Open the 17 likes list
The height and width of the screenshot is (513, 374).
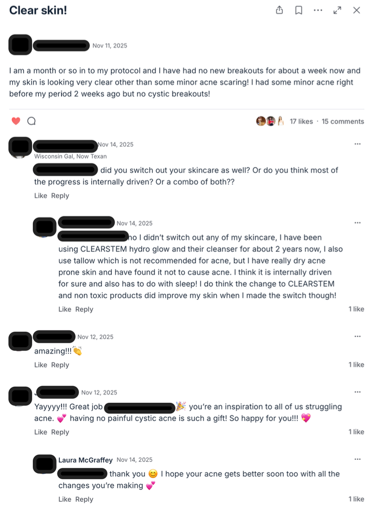click(301, 122)
